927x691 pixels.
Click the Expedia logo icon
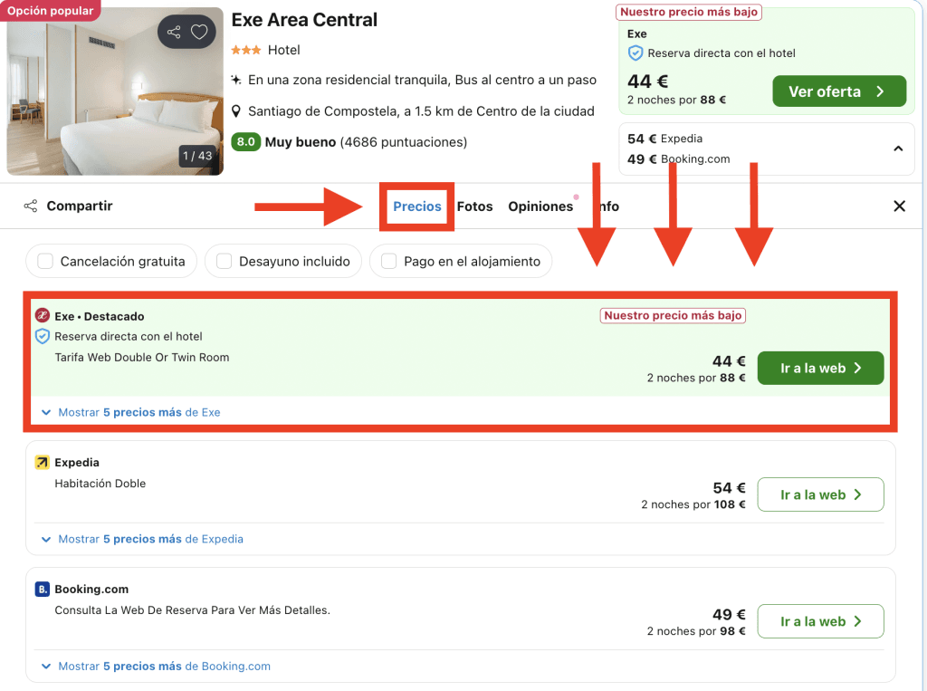pyautogui.click(x=42, y=463)
